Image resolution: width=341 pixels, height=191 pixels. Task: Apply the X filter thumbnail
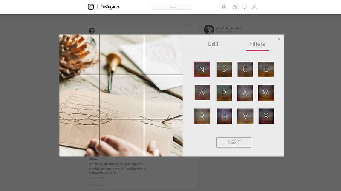point(266,116)
